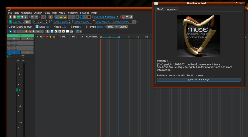Screen dimensions: 248x137
Task: Toggle the loop button in transport
Action: [x=57, y=17]
